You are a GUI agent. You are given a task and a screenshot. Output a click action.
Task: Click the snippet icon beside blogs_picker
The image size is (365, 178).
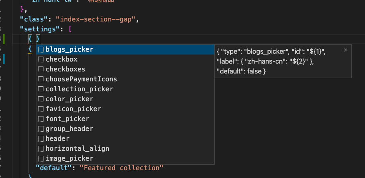pyautogui.click(x=41, y=50)
